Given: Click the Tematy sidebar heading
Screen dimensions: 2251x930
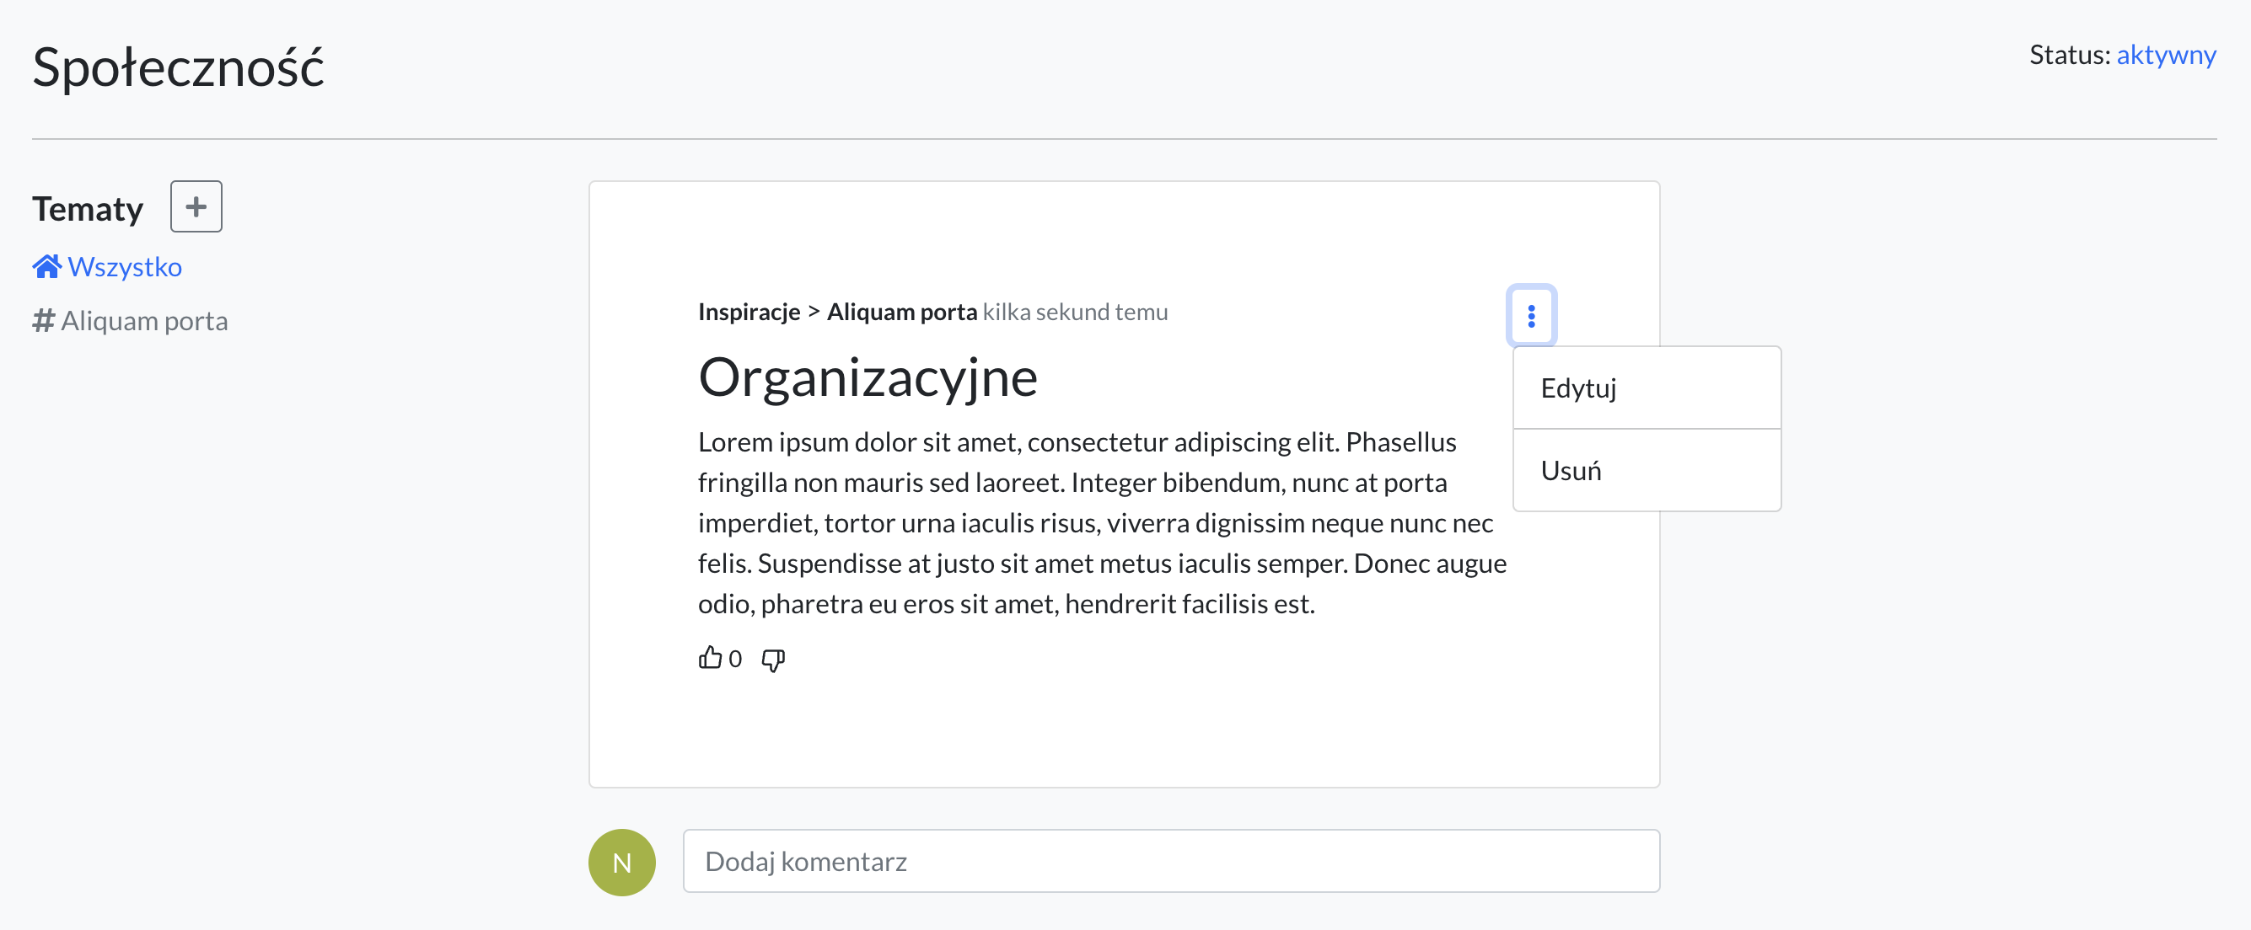Looking at the screenshot, I should [88, 209].
